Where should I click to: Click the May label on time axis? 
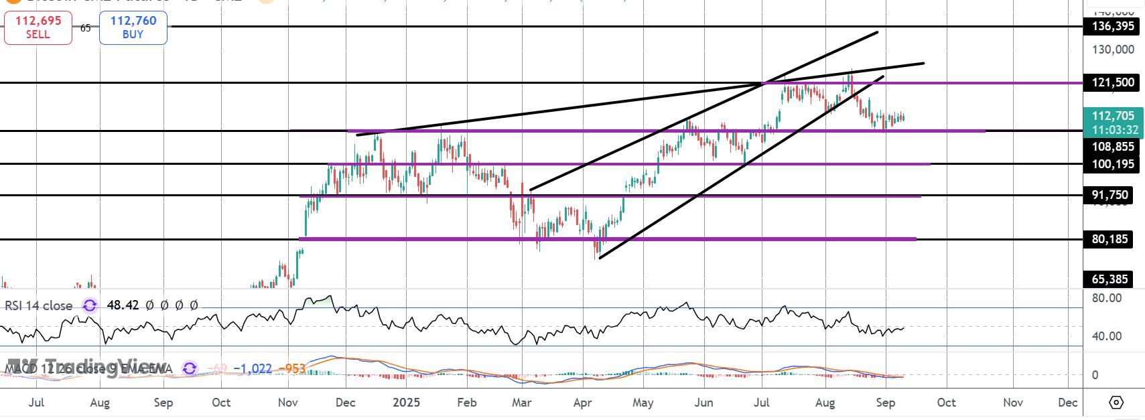point(643,403)
